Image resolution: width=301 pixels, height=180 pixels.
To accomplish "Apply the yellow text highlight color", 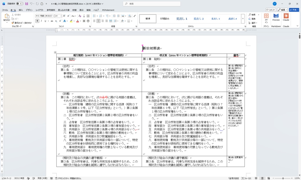I will coord(71,21).
